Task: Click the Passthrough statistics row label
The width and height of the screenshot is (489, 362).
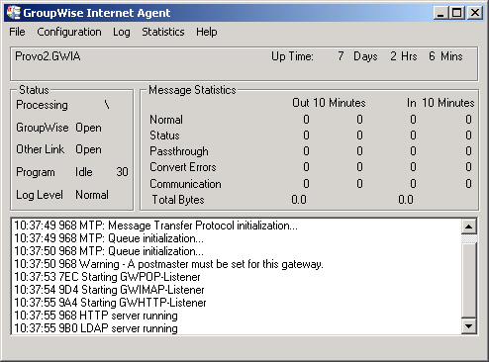Action: pos(179,151)
